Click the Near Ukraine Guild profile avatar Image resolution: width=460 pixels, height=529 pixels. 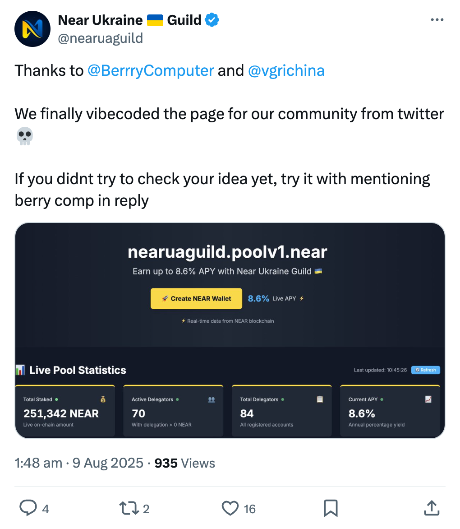(32, 29)
